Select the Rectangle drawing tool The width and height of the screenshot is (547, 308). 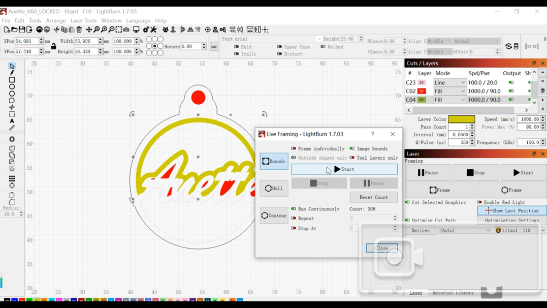[12, 80]
